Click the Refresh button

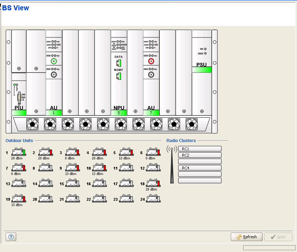click(247, 237)
